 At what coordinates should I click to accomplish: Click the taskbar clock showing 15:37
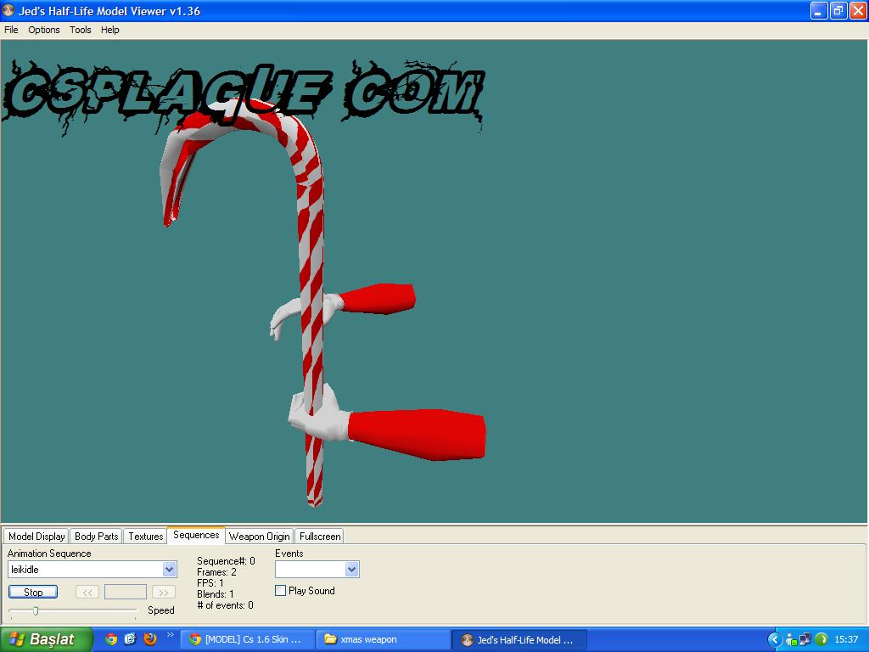pyautogui.click(x=846, y=640)
